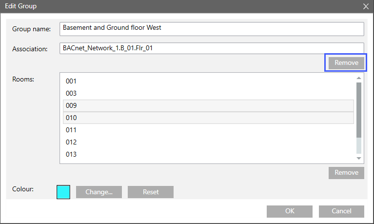Reset the group colour to default

[151, 192]
